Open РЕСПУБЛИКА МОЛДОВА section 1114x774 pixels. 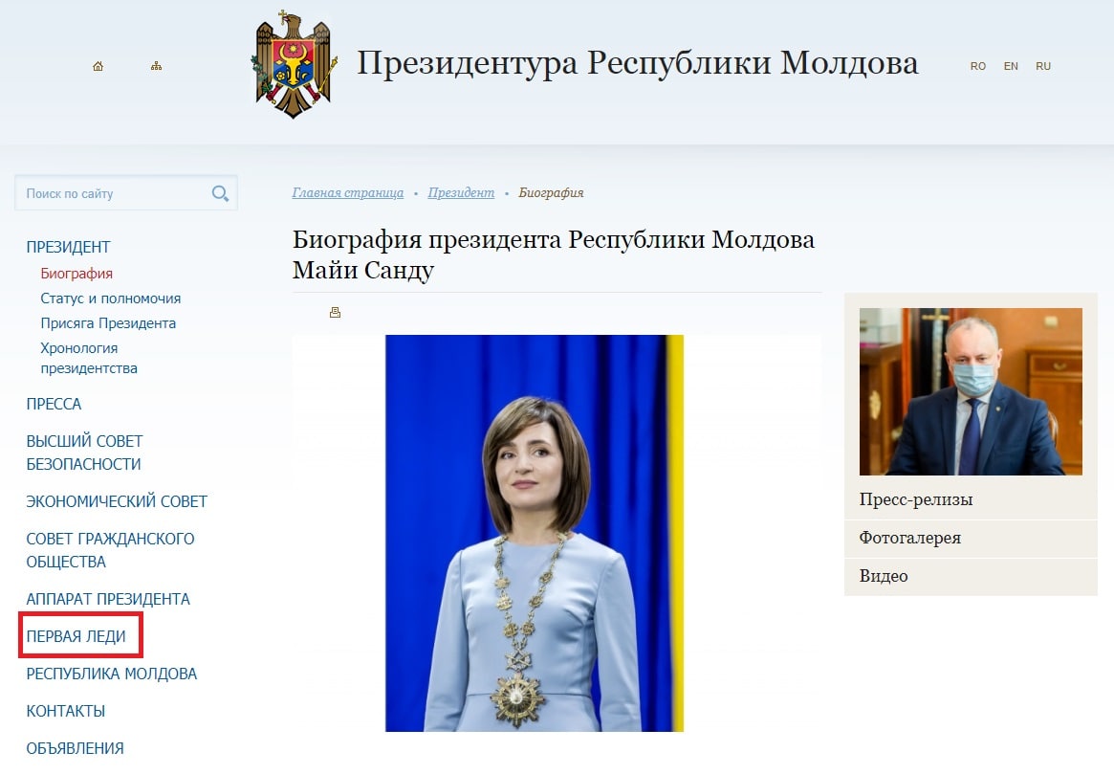click(x=112, y=674)
